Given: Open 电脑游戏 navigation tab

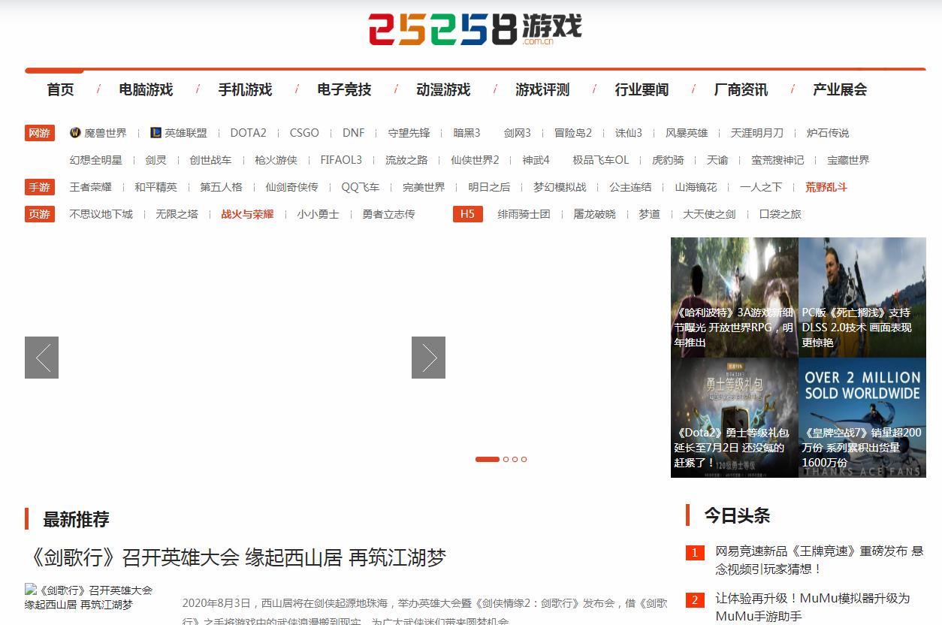Looking at the screenshot, I should click(x=146, y=89).
